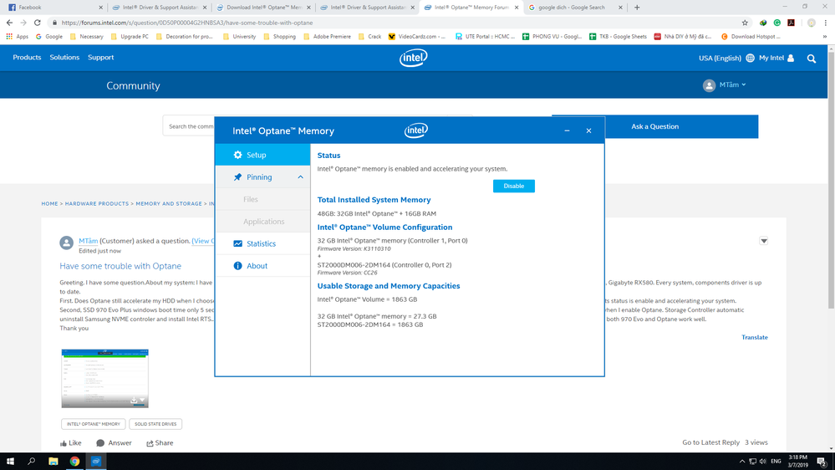Click Intel Optane app in taskbar
835x470 pixels.
(96, 462)
